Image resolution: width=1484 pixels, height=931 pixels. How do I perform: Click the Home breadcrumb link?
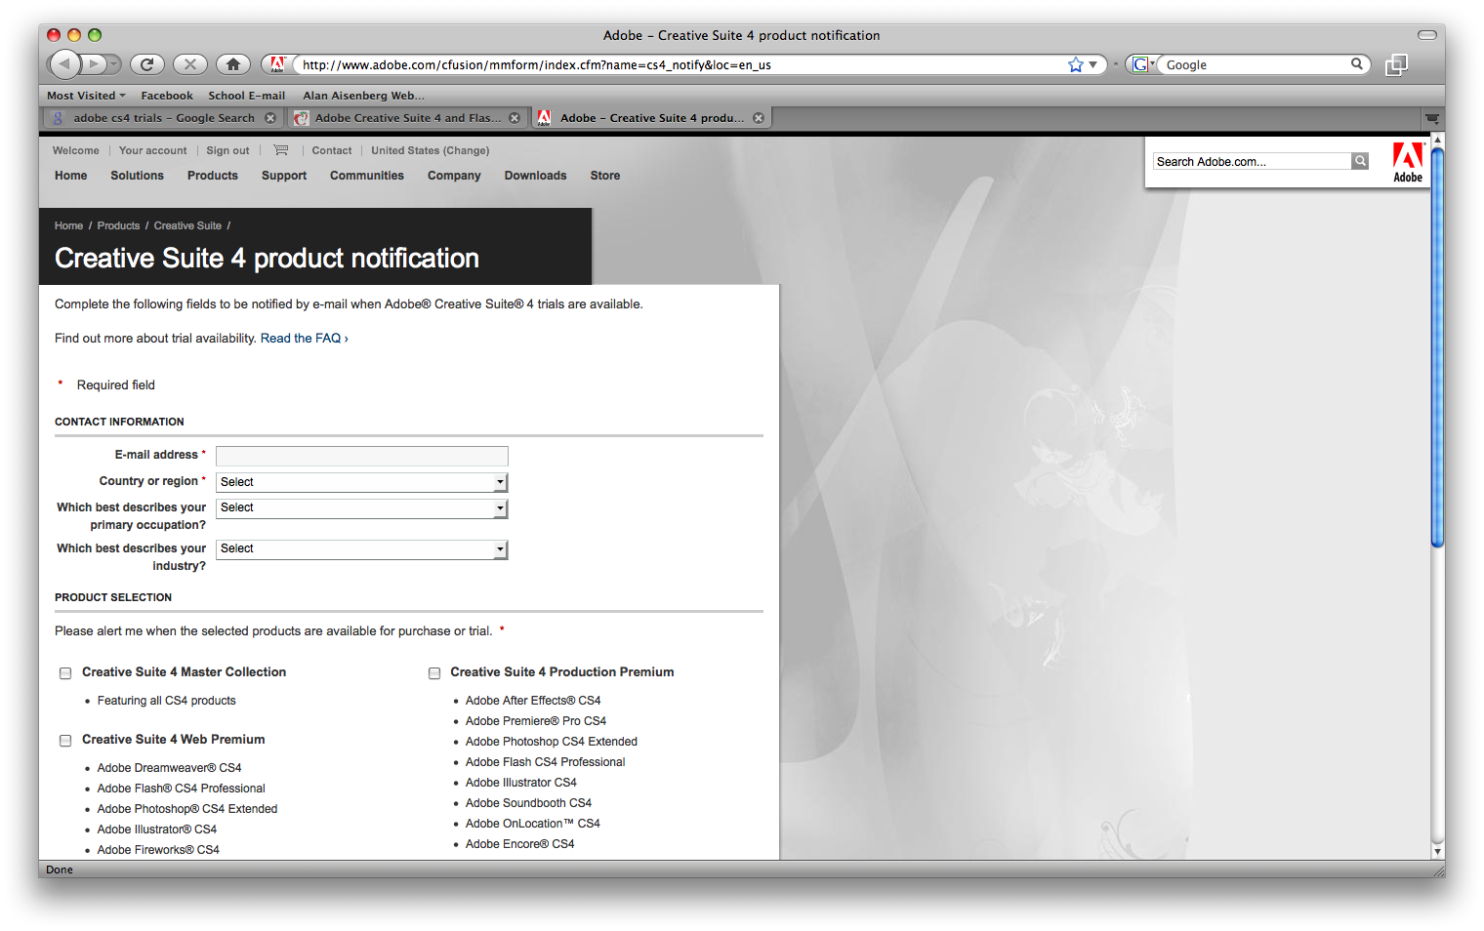tap(68, 225)
